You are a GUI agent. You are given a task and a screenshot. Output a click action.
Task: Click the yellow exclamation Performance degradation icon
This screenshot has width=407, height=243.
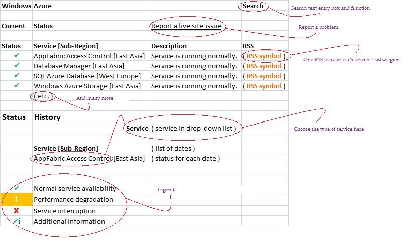click(x=17, y=199)
